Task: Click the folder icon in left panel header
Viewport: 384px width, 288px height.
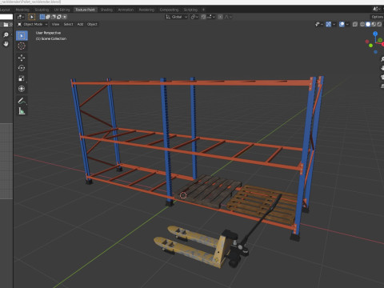Action: [x=6, y=25]
